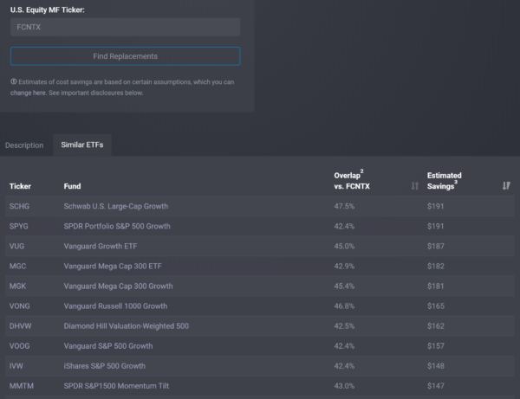Sort table by Overlap vs. FCNTX icon
The height and width of the screenshot is (399, 520).
(x=415, y=186)
